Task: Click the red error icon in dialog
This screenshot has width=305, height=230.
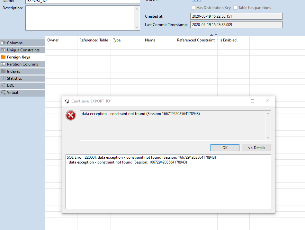Action: click(x=71, y=116)
